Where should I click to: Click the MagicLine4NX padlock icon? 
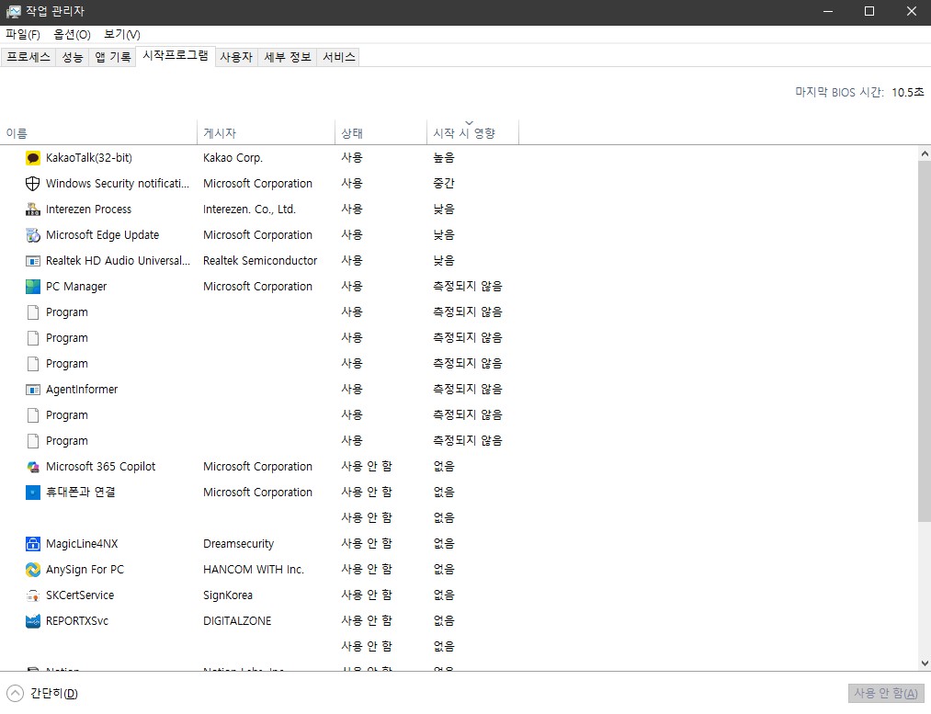pyautogui.click(x=32, y=543)
